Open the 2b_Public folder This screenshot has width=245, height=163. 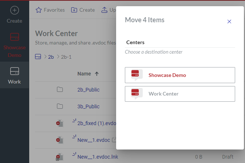point(88,90)
